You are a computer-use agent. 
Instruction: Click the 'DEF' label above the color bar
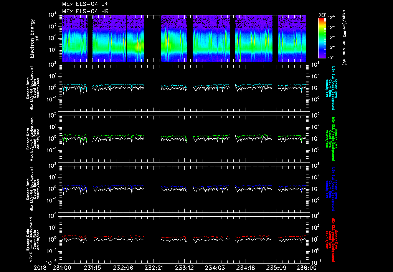[322, 15]
